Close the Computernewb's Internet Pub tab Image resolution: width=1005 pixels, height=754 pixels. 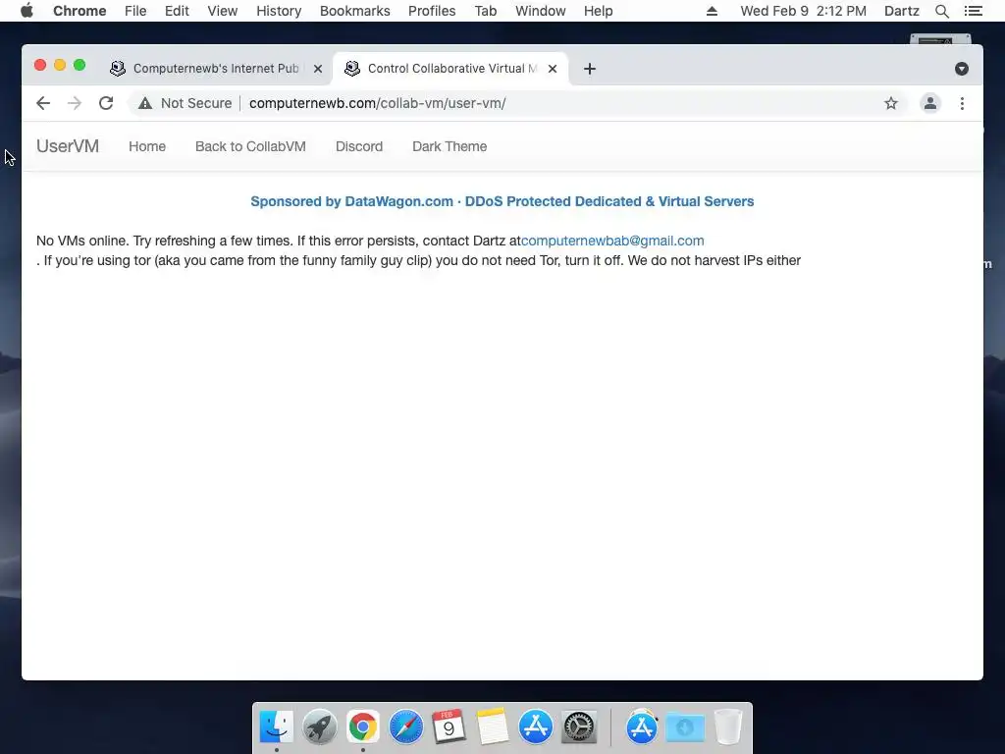318,69
